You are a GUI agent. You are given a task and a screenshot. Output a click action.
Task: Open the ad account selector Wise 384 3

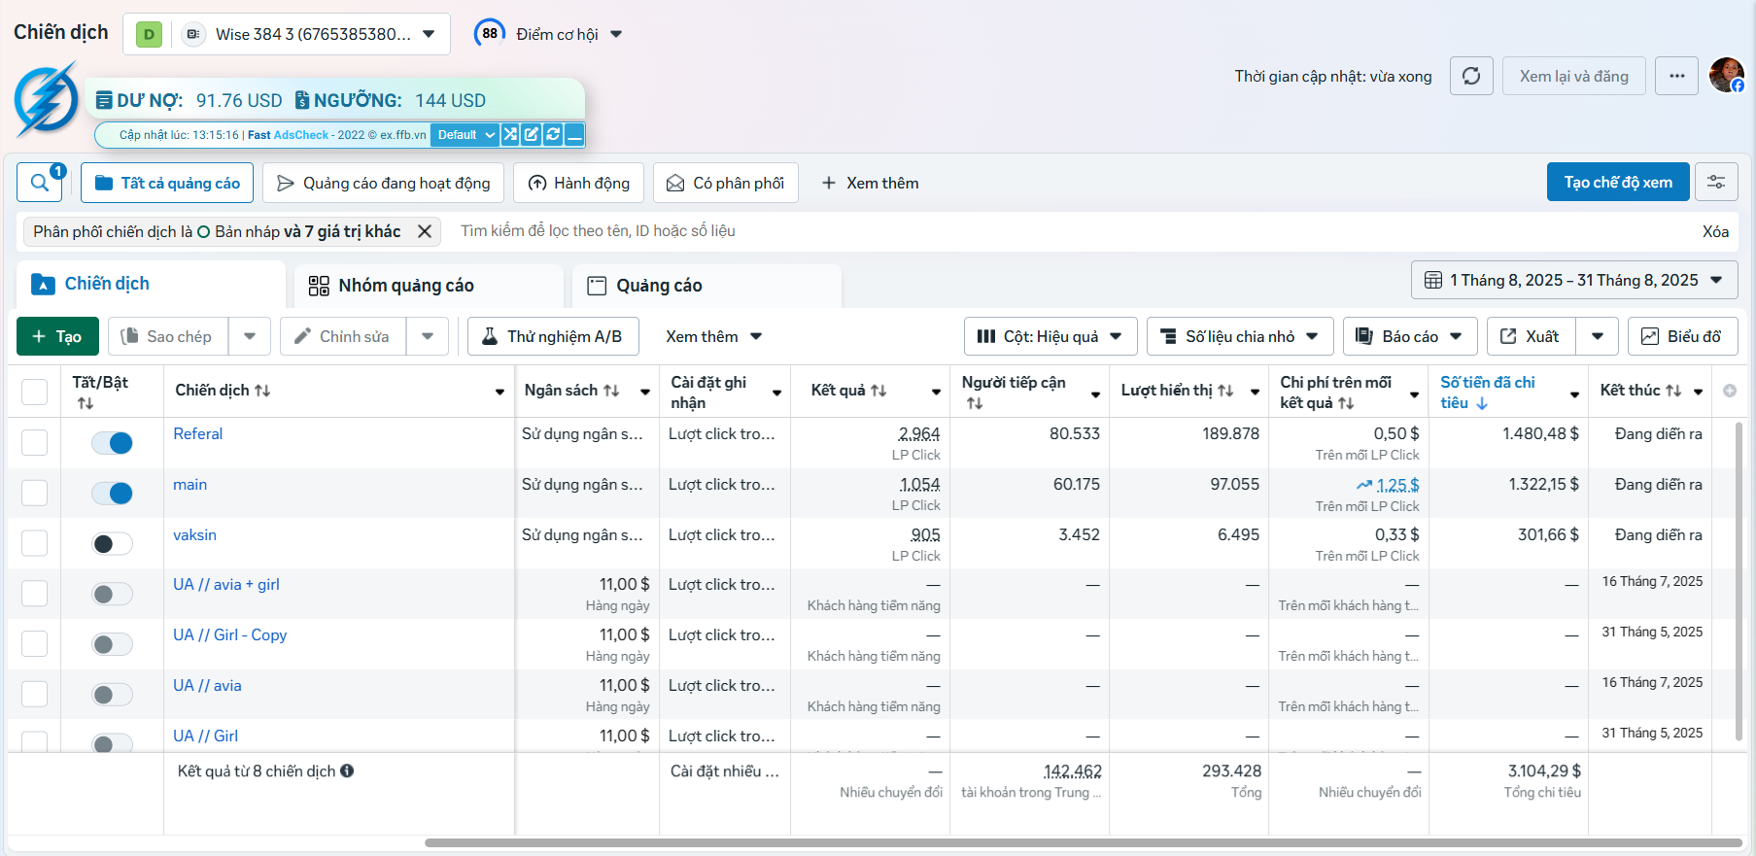tap(287, 34)
